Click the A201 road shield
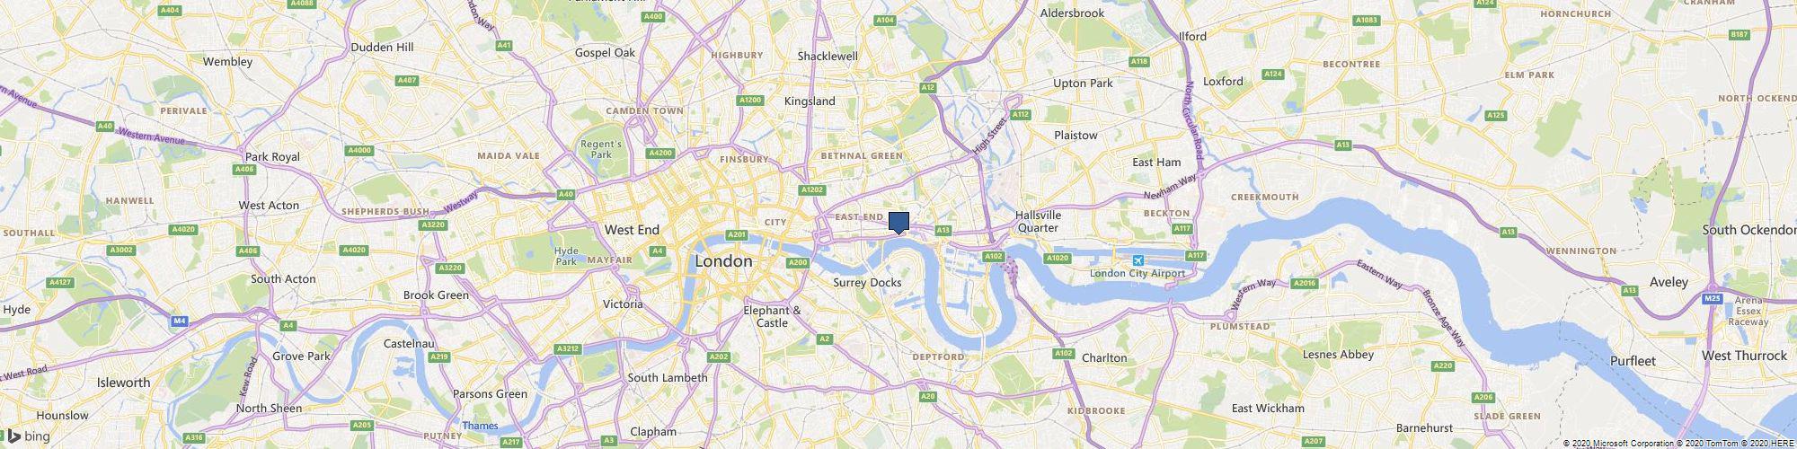Screen dimensions: 1797x449 (737, 234)
